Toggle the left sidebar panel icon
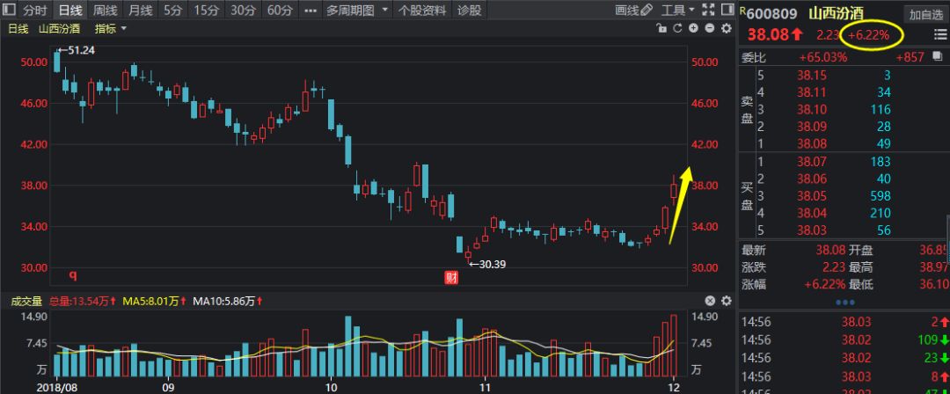 [9, 10]
